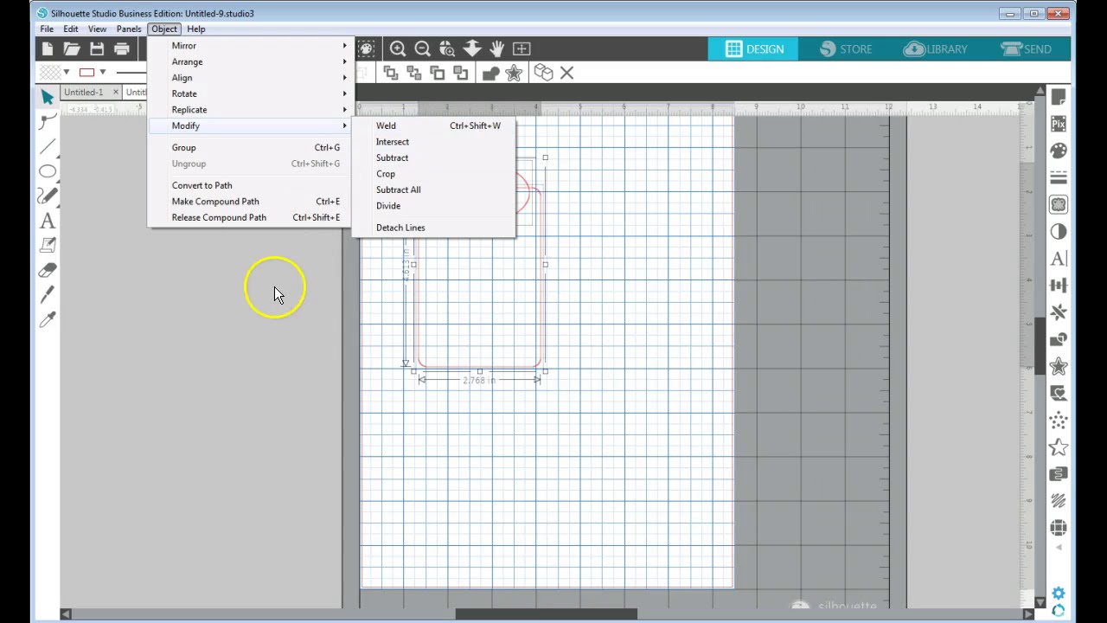Image resolution: width=1107 pixels, height=623 pixels.
Task: Choose Weld from the Modify submenu
Action: tap(433, 125)
